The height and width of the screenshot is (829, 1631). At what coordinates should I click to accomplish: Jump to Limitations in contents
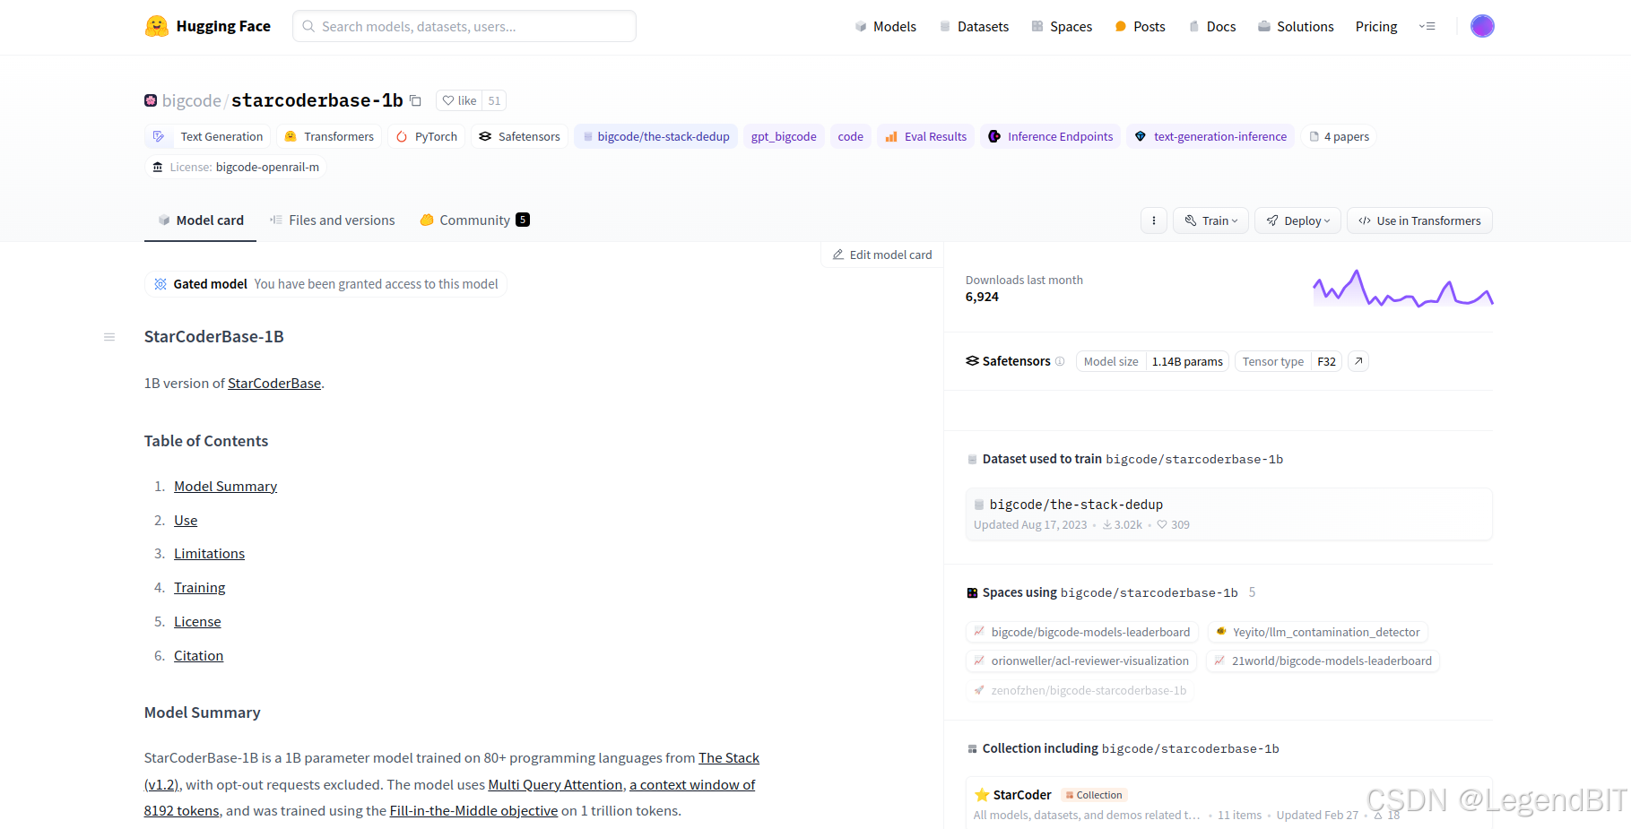tap(209, 554)
